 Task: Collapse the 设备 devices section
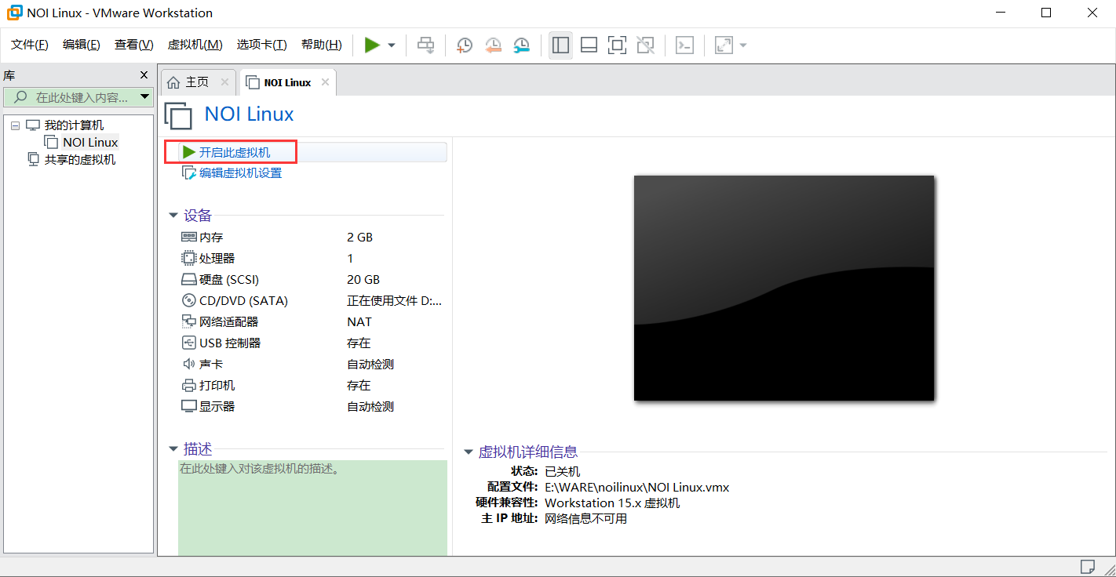click(x=173, y=215)
